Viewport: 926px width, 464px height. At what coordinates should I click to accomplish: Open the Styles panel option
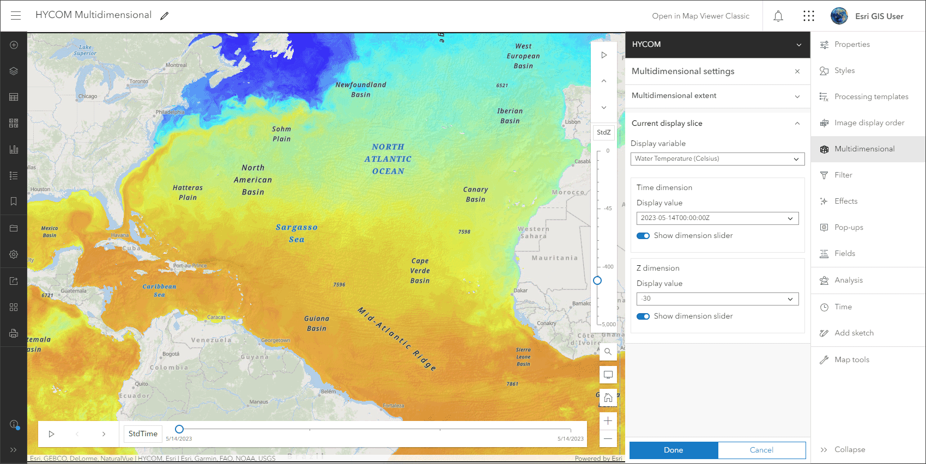pyautogui.click(x=844, y=71)
